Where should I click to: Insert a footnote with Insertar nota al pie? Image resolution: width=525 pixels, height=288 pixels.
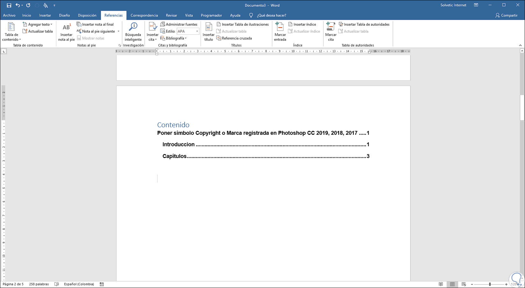click(x=66, y=32)
